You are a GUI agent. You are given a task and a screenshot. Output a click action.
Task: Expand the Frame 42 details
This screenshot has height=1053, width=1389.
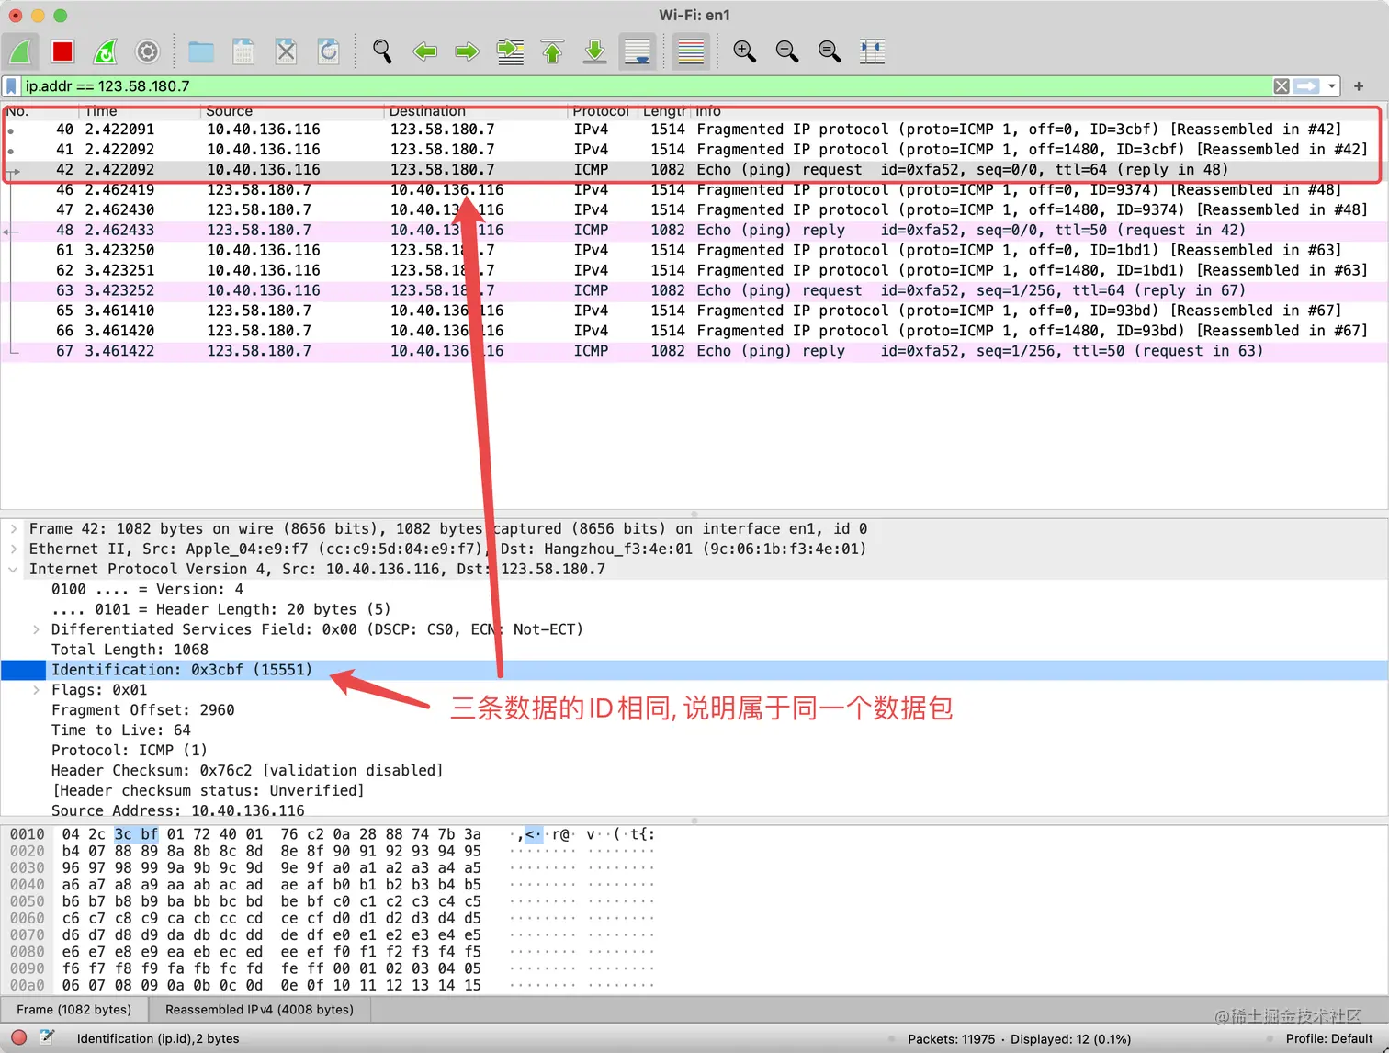pyautogui.click(x=14, y=529)
